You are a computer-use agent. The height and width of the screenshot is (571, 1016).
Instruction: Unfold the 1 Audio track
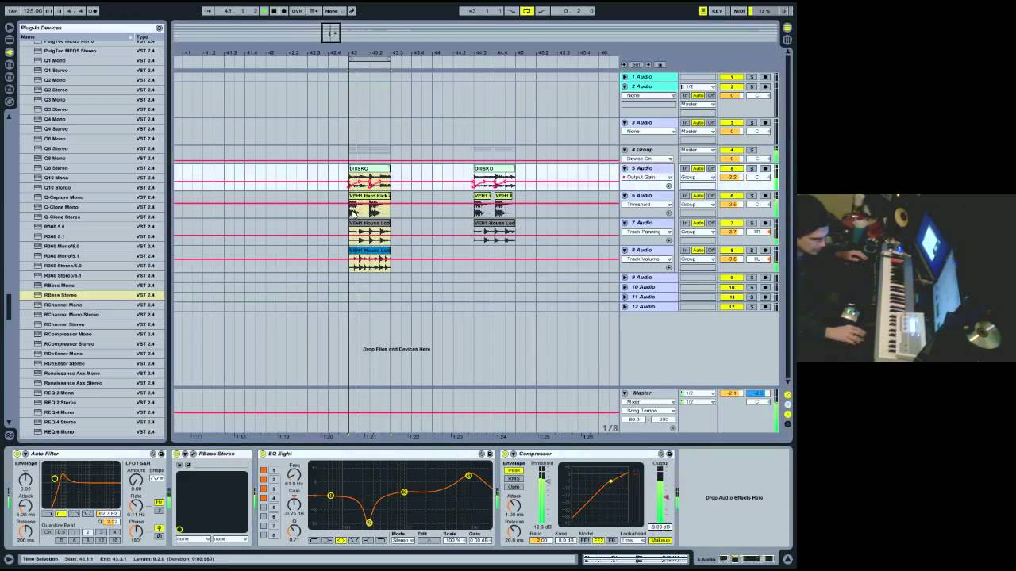pyautogui.click(x=625, y=77)
